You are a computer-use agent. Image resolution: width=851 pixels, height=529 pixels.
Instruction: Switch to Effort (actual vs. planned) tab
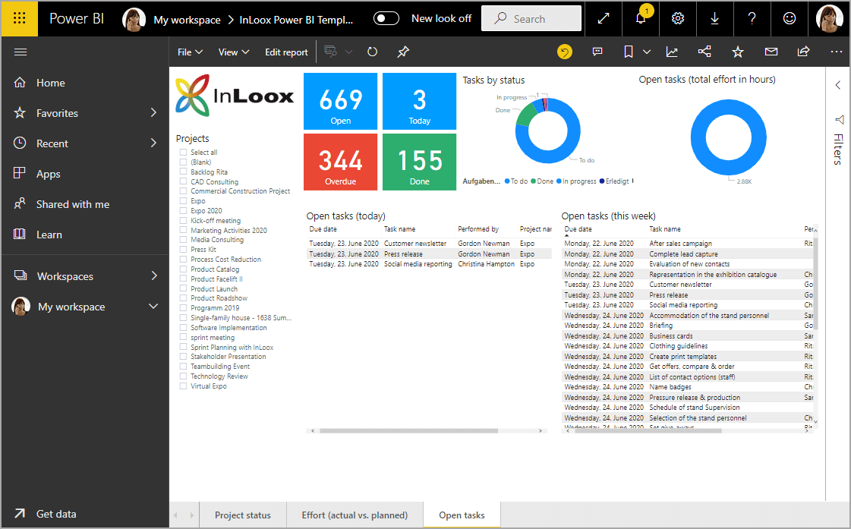click(x=355, y=515)
